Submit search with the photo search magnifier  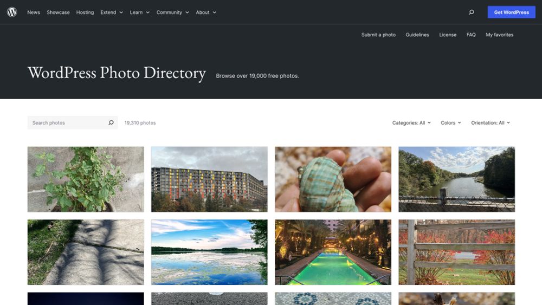[x=111, y=122]
